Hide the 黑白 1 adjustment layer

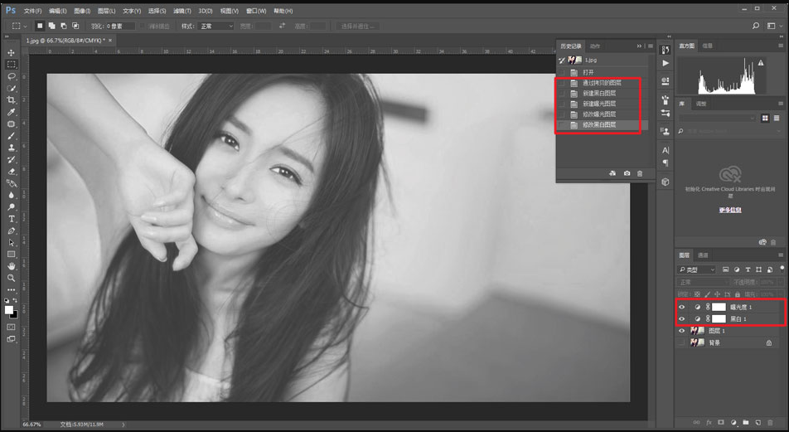(682, 318)
